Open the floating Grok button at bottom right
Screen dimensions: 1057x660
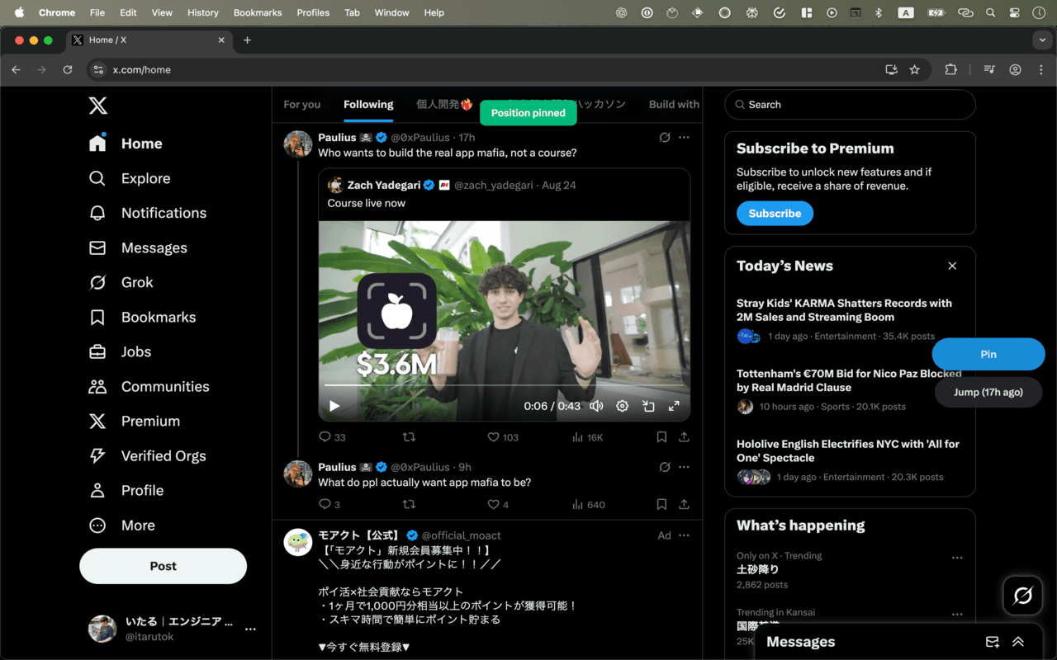coord(1022,596)
